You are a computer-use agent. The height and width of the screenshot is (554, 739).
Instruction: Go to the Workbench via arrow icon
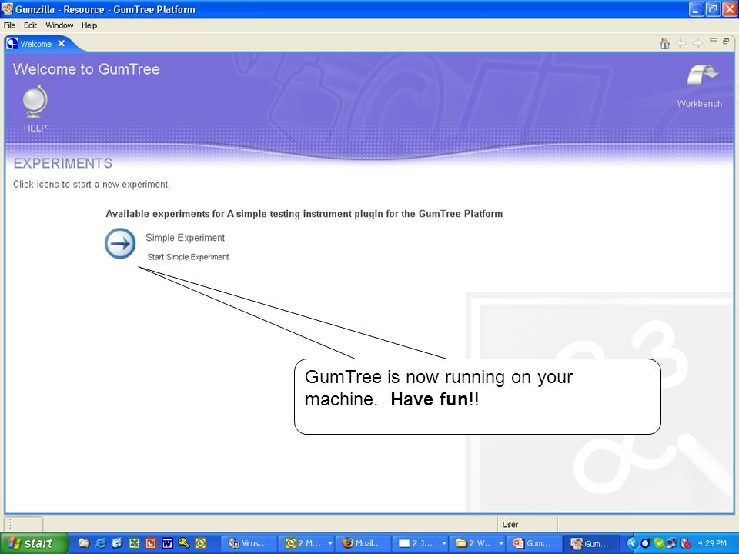(702, 76)
